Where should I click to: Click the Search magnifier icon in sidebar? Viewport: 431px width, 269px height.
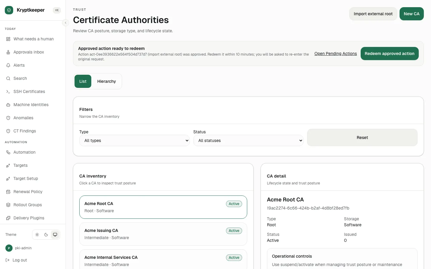point(8,78)
